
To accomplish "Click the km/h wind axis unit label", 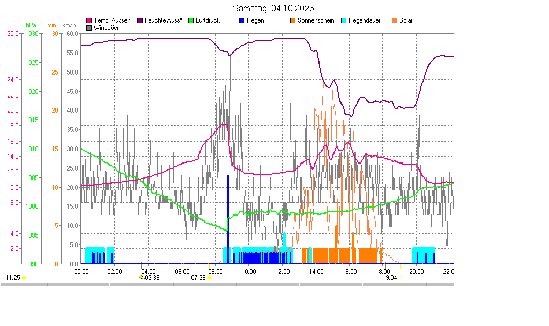I will pyautogui.click(x=69, y=25).
